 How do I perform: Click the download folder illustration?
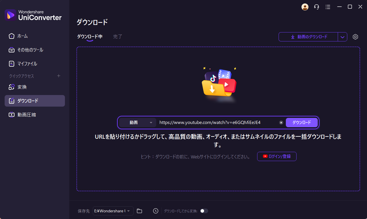219,84
